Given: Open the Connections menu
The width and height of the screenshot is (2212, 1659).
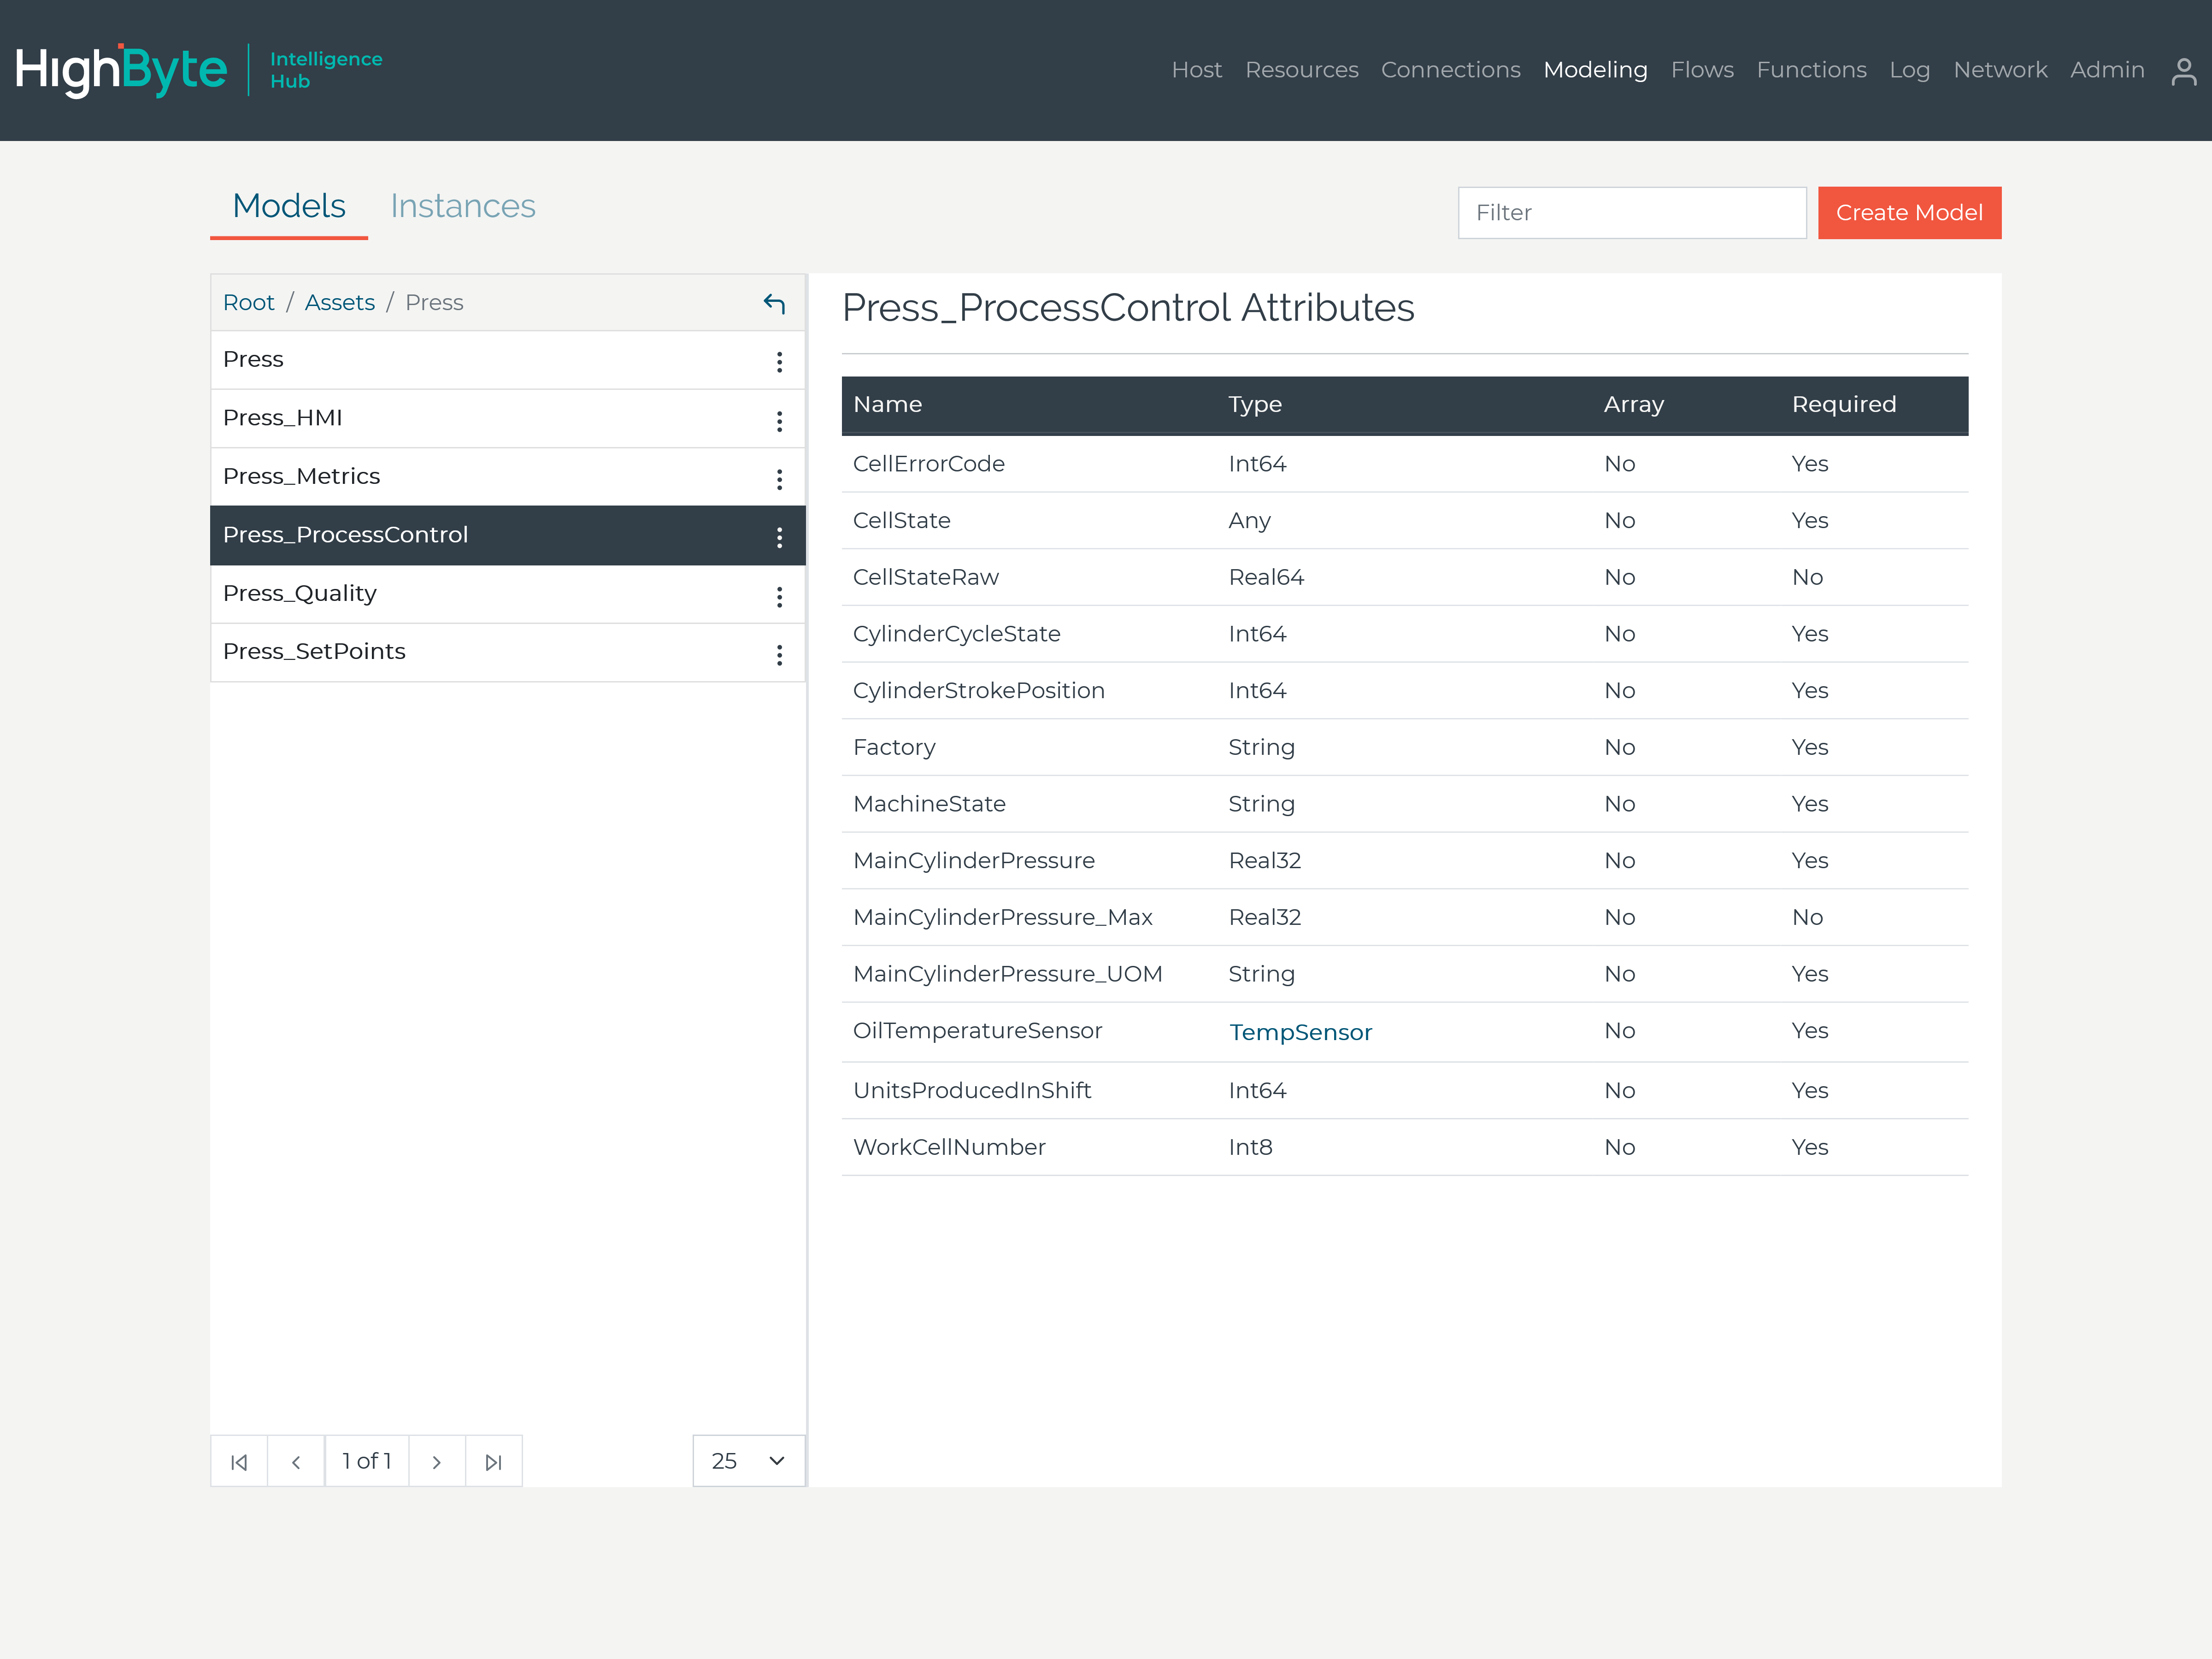Looking at the screenshot, I should coord(1450,70).
